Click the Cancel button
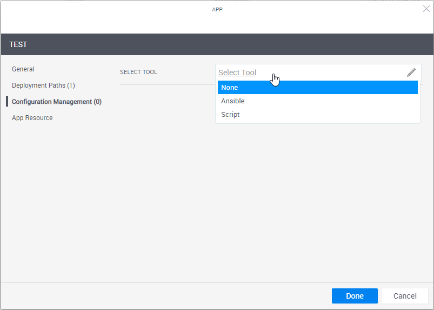This screenshot has height=310, width=434. 405,296
